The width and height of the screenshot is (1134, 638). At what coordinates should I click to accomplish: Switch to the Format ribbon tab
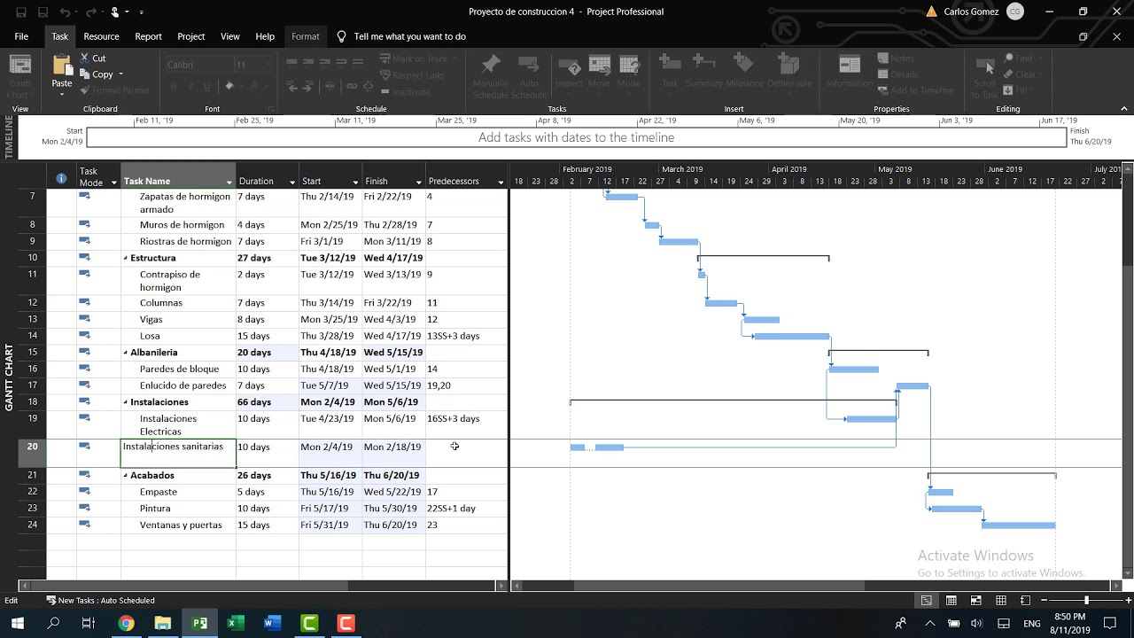click(305, 36)
